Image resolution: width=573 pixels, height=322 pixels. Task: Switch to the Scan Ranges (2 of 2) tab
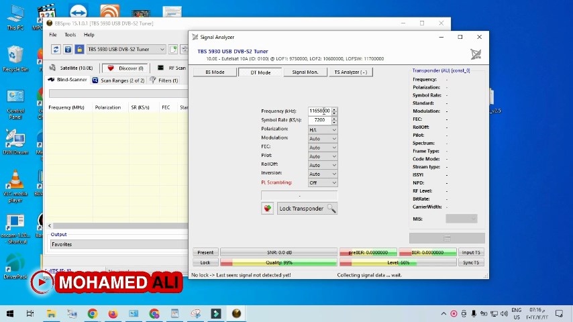coord(118,80)
